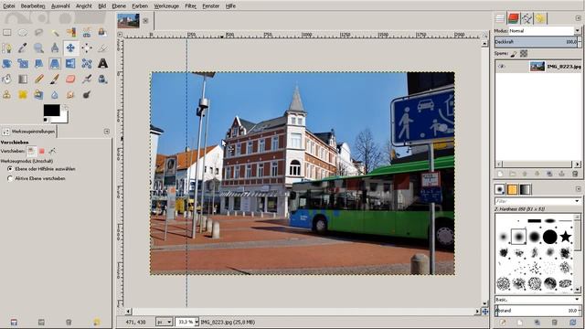This screenshot has width=585, height=329.
Task: Close the IMG_8223 image tab
Action: click(145, 21)
